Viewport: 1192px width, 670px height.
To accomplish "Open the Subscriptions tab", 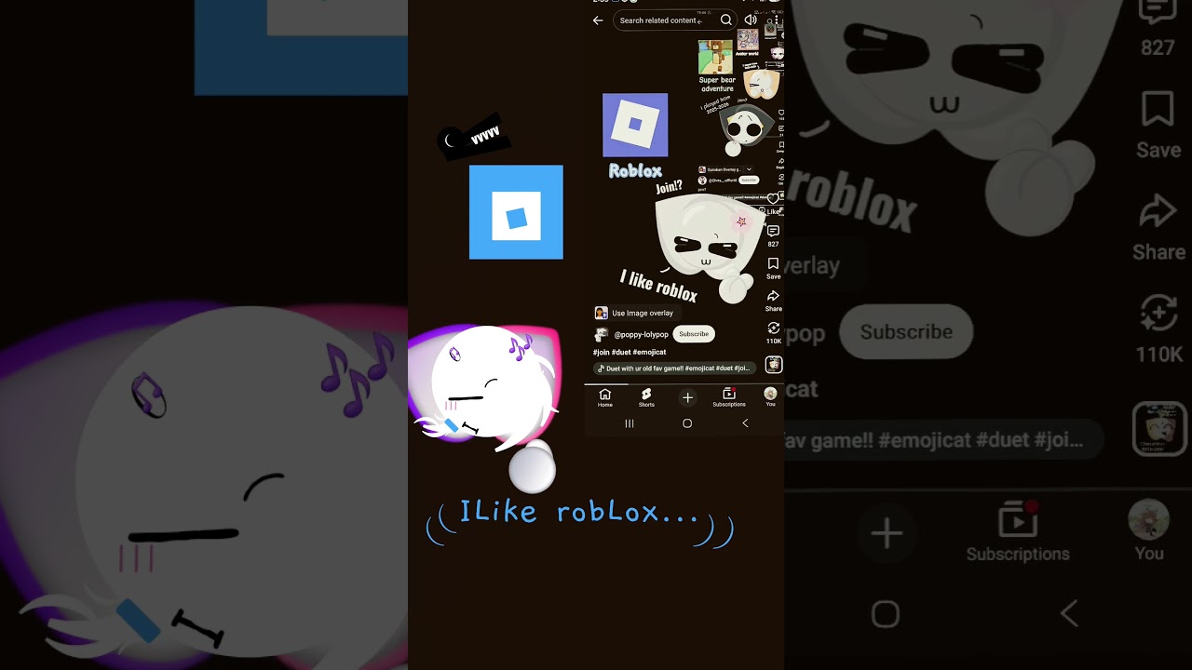I will coord(729,397).
